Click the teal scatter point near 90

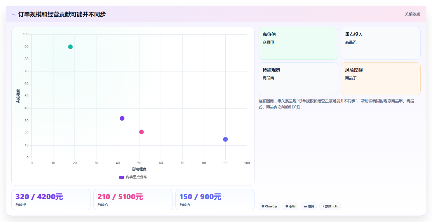tap(70, 47)
